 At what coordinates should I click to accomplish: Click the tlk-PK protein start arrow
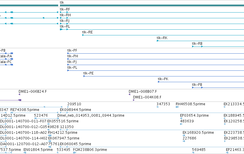(x=159, y=82)
